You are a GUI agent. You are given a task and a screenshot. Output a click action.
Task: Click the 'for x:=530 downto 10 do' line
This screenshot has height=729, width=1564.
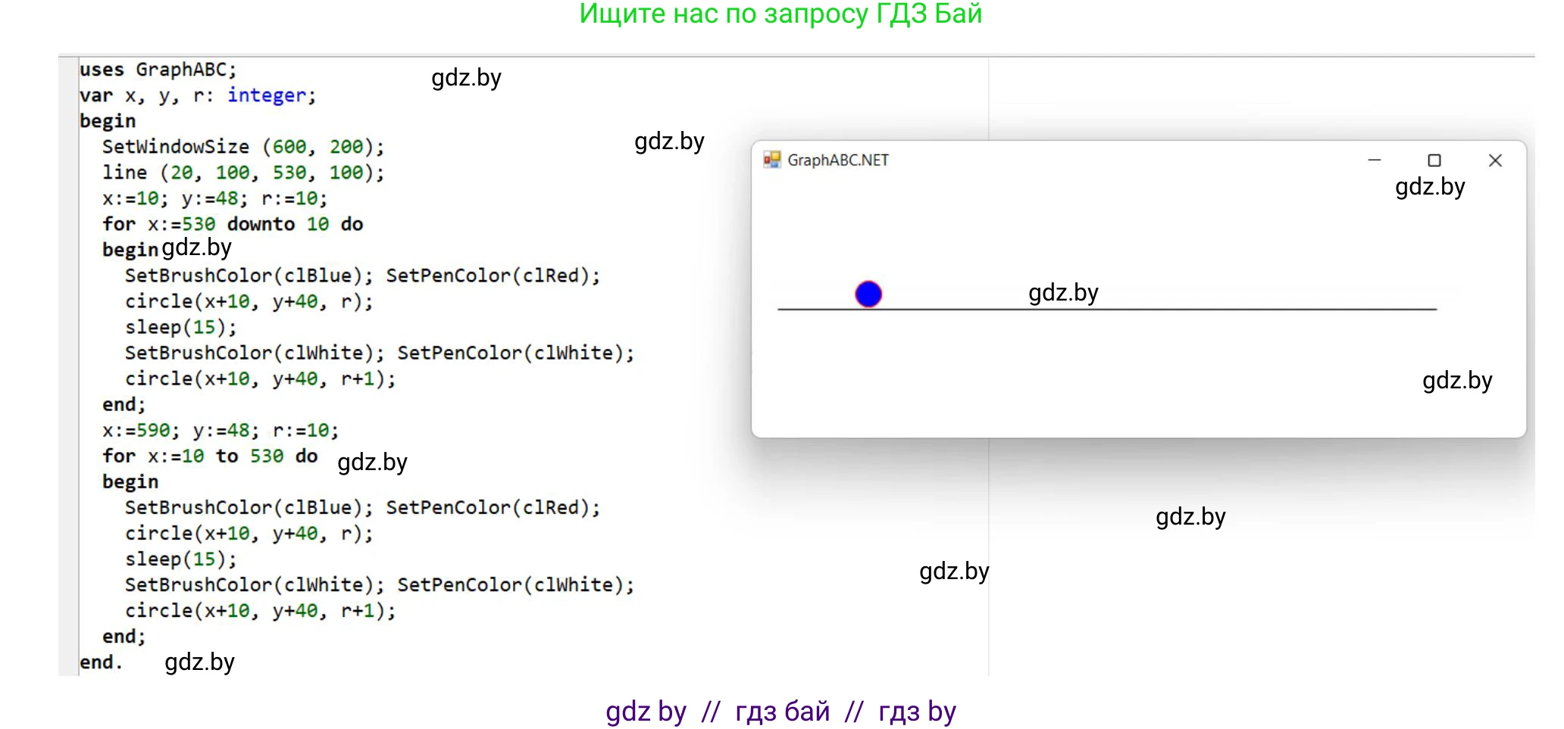click(x=233, y=224)
